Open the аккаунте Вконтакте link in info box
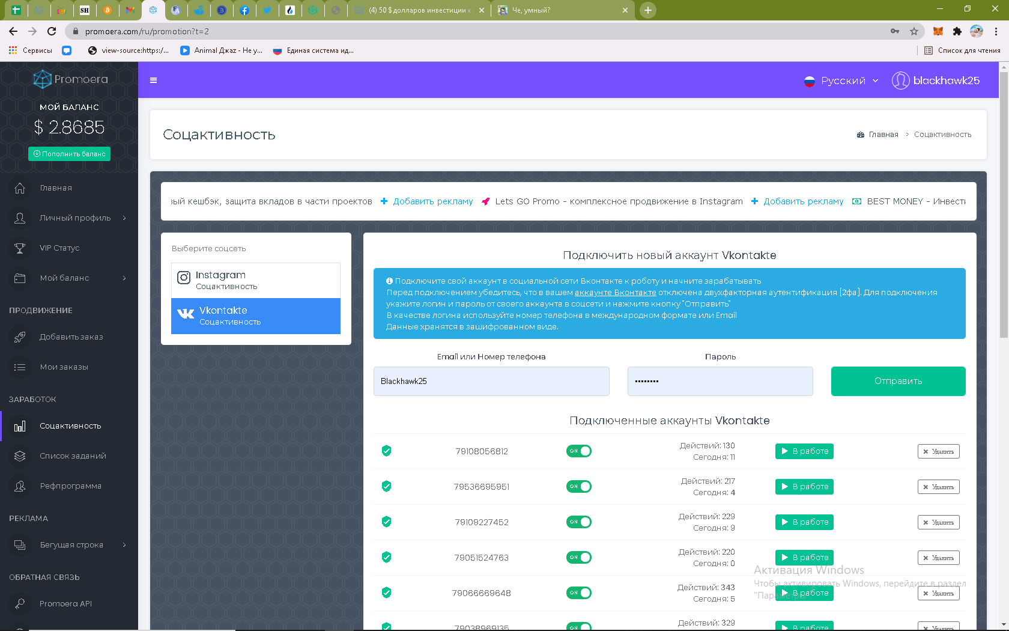Image resolution: width=1009 pixels, height=631 pixels. pyautogui.click(x=615, y=293)
